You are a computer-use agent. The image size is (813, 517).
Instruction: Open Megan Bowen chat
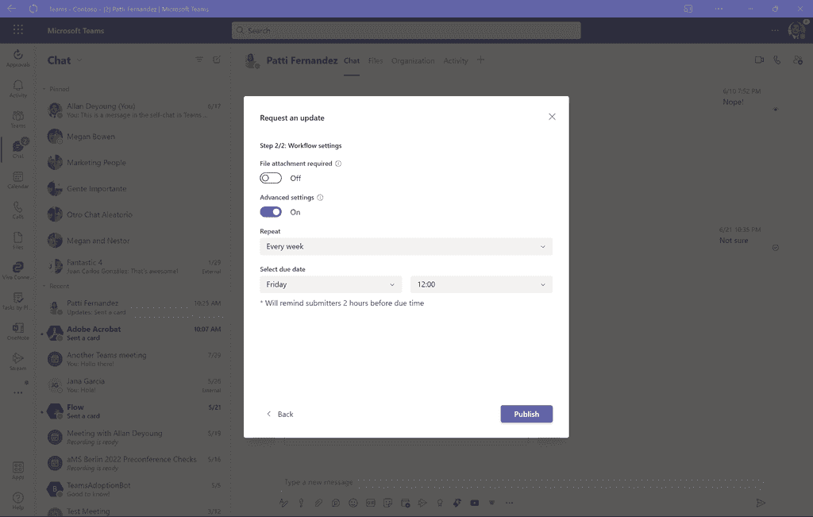point(133,137)
